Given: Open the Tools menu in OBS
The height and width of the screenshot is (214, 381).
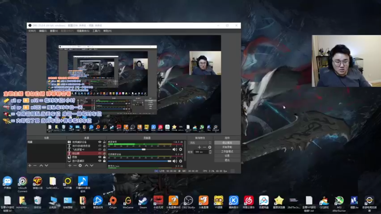Looking at the screenshot, I should click(x=96, y=31).
